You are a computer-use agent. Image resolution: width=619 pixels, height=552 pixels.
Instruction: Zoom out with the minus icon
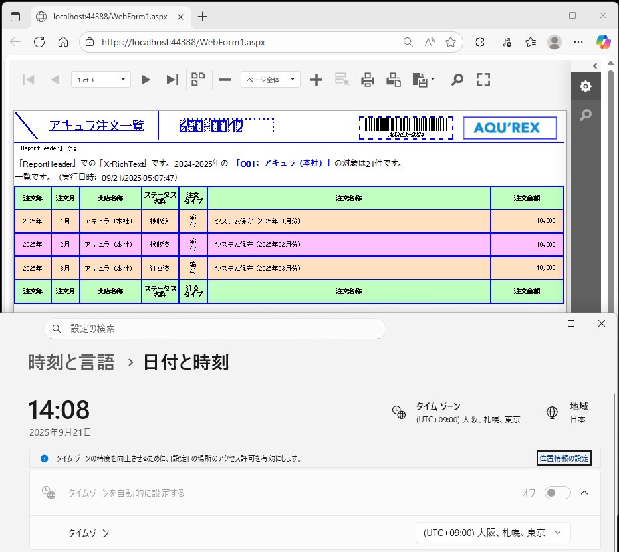tap(225, 80)
